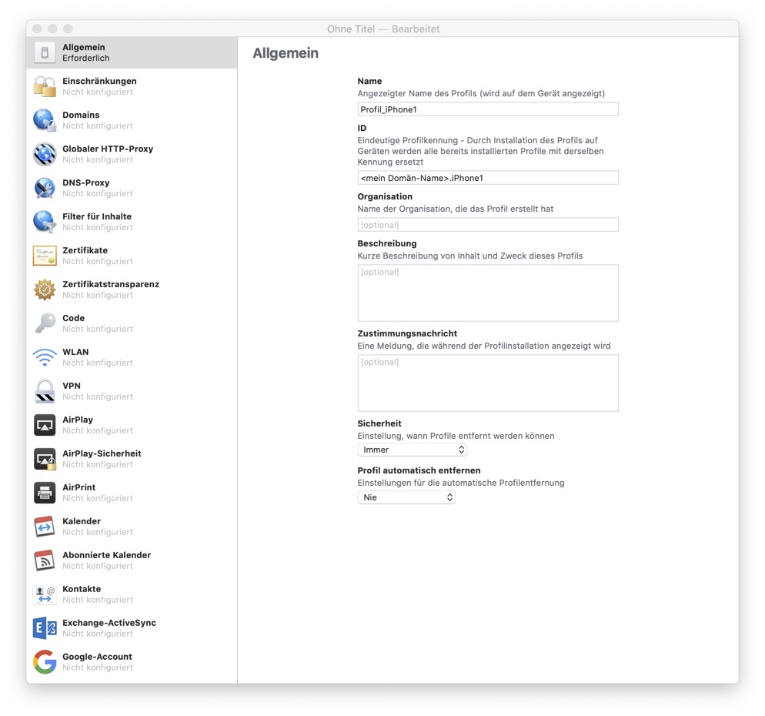765x716 pixels.
Task: Click the Zertifikate certificate icon
Action: tap(44, 256)
